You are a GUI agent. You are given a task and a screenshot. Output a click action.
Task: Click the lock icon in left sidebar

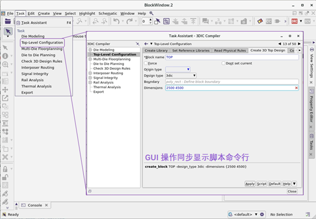(5, 169)
